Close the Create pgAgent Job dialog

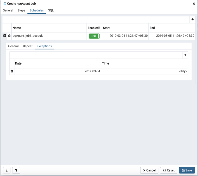pos(194,4)
